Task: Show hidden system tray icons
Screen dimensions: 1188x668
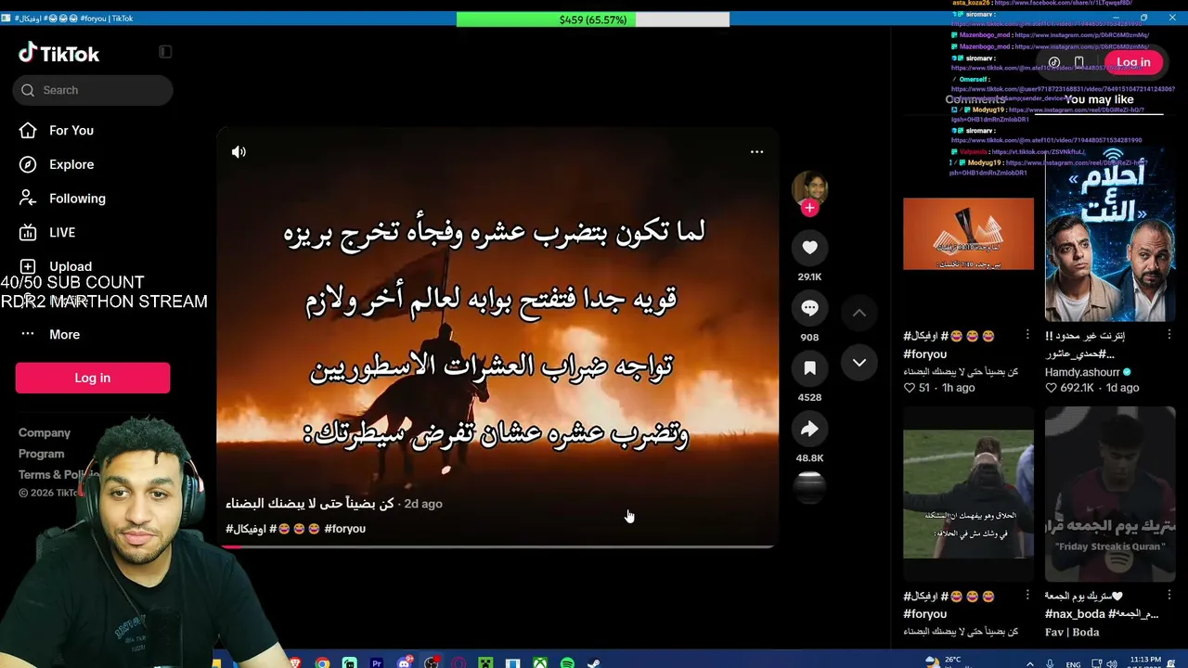Action: point(1029,664)
